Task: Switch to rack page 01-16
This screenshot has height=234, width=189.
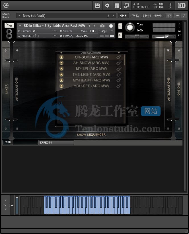Action: coord(124,15)
